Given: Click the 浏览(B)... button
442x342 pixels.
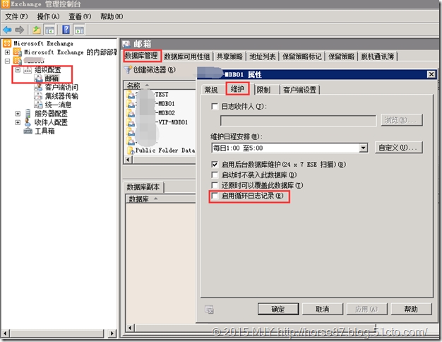Looking at the screenshot, I should pos(401,120).
